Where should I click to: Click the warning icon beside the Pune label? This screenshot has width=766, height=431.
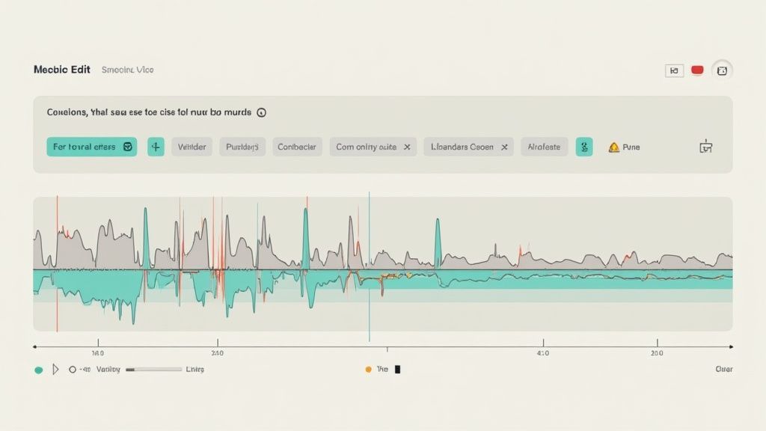pyautogui.click(x=613, y=147)
